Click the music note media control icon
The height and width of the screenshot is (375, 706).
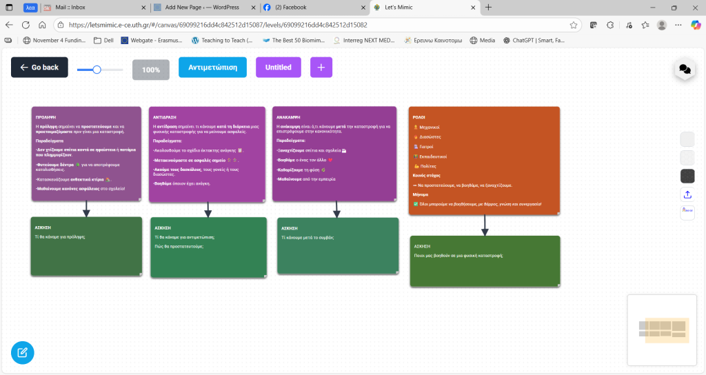[x=629, y=26]
